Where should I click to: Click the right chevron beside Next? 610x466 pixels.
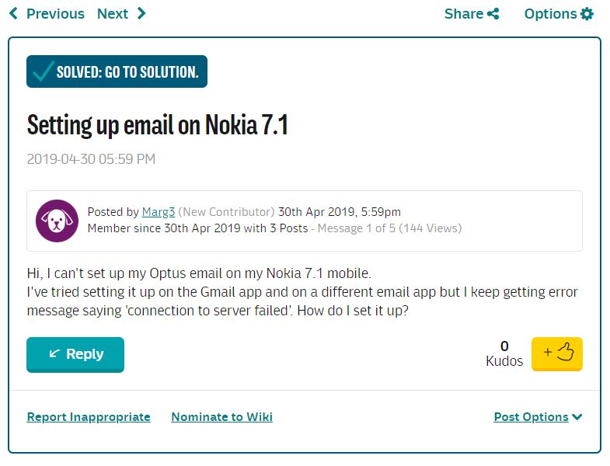141,14
